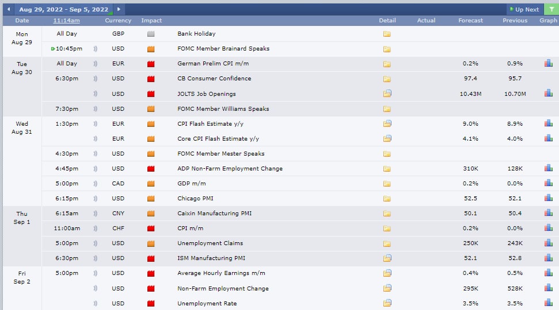Click orange impact marker for GDP m/m
Image resolution: width=559 pixels, height=310 pixels.
[x=151, y=184]
